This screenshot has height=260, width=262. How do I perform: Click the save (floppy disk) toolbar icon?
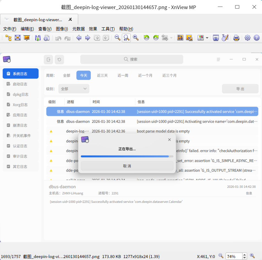coord(38,38)
